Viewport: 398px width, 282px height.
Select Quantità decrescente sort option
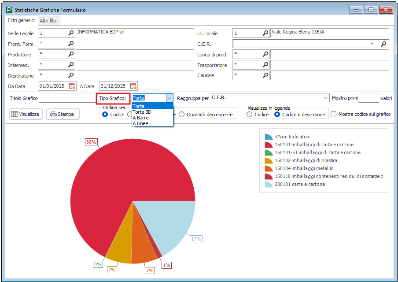pyautogui.click(x=182, y=115)
